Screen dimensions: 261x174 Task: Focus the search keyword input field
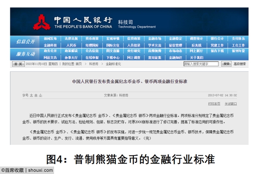coord(201,64)
